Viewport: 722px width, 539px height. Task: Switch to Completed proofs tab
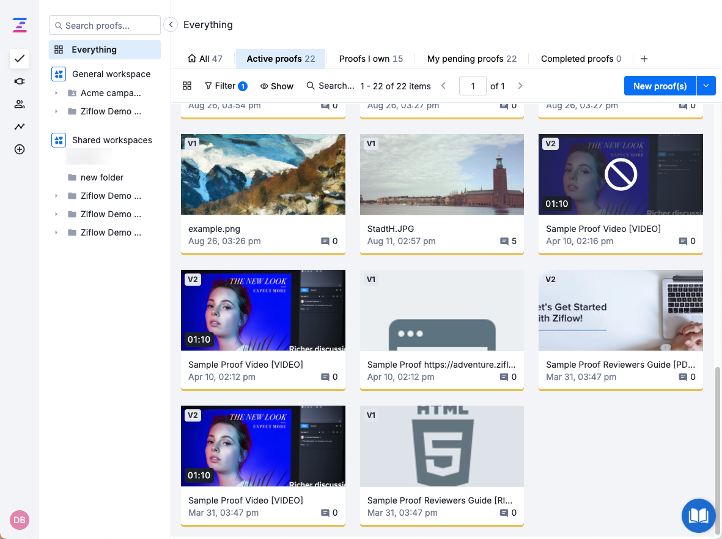pos(581,59)
